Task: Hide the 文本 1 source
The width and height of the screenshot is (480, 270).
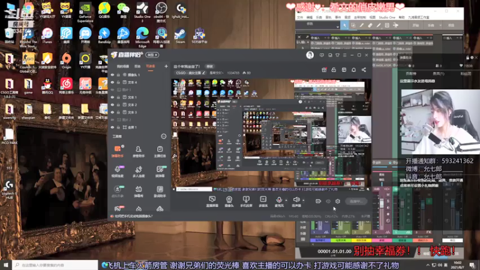Action: [112, 97]
